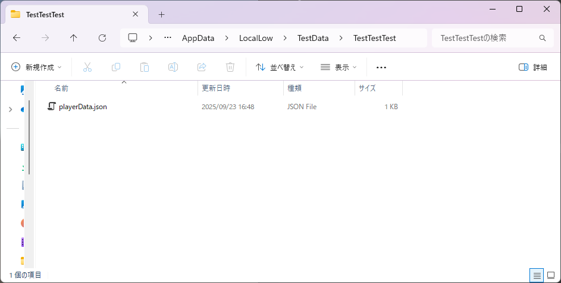Screen dimensions: 561x283
Task: Go forward with the right arrow button
Action: pyautogui.click(x=45, y=38)
